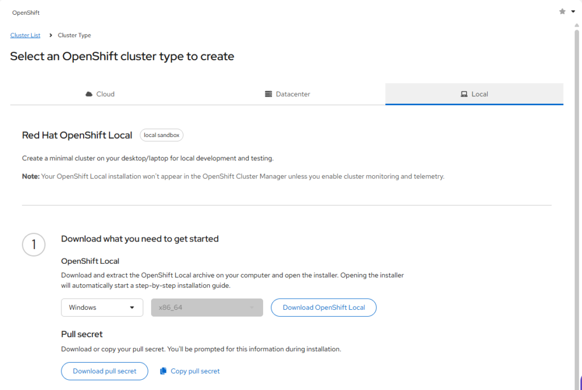Switch to the Datacenter tab label

pos(293,94)
